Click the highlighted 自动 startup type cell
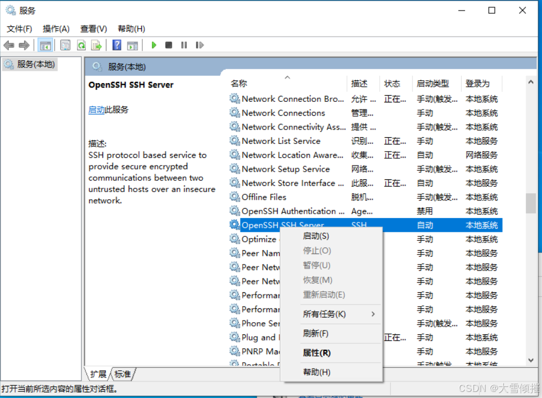Screen dimensions: 542x398 coord(425,225)
